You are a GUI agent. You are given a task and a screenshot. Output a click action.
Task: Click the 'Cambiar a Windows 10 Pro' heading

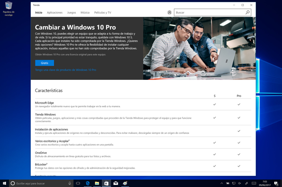tap(75, 27)
